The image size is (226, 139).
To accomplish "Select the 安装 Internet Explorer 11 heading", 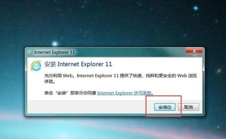I will point(78,64).
